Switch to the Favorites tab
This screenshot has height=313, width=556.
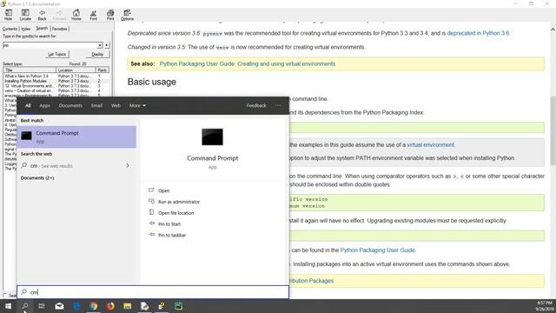[59, 29]
